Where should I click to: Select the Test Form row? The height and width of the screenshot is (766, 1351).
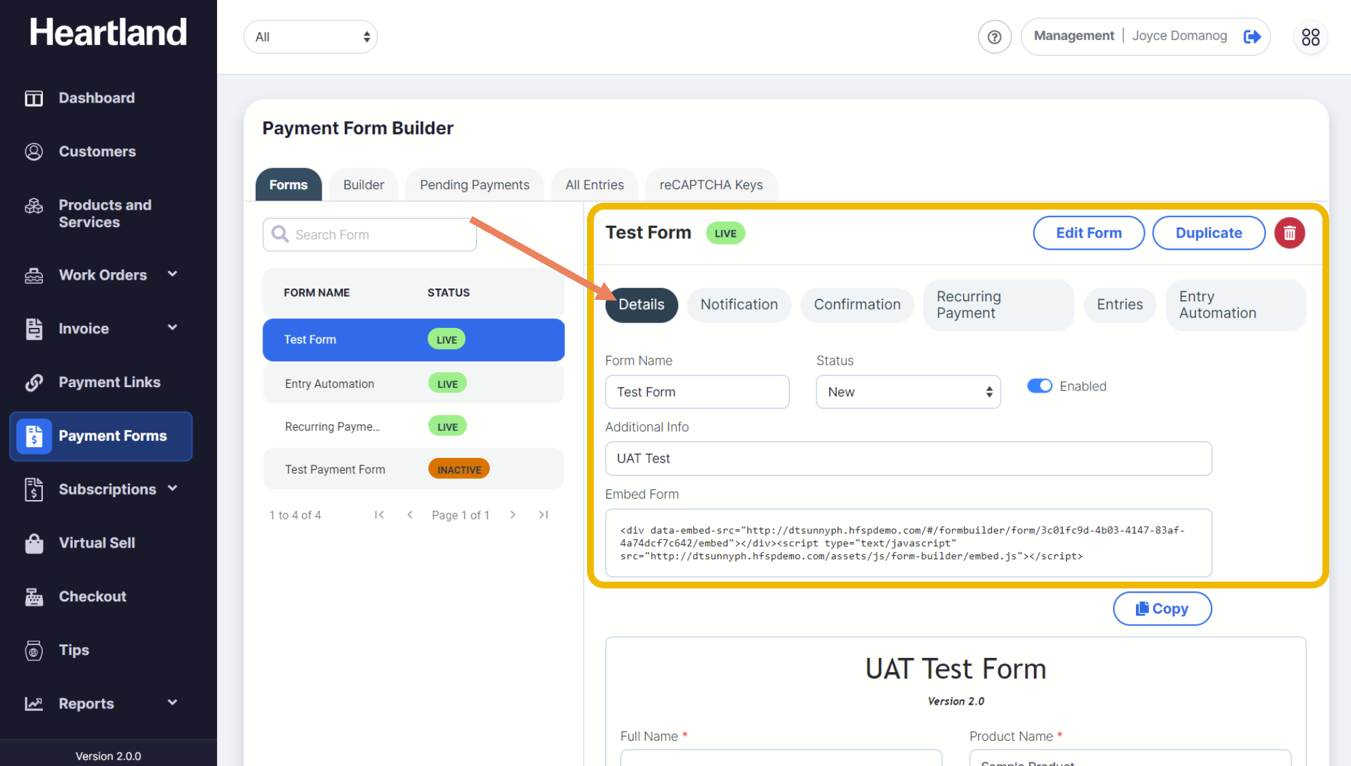point(414,339)
